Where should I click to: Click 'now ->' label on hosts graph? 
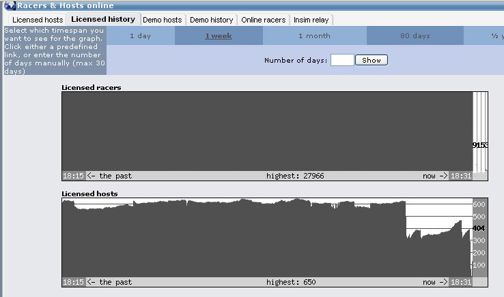point(435,282)
